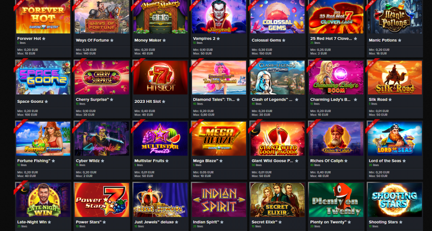Click Plenty on Twenty title text

(x=328, y=222)
